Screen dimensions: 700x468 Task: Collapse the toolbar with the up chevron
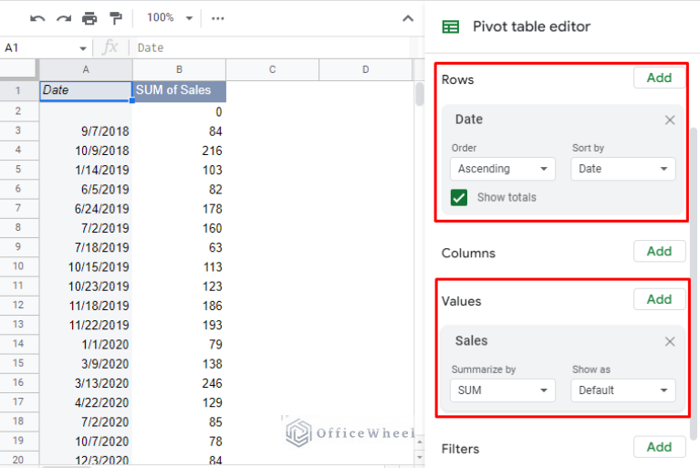tap(408, 18)
